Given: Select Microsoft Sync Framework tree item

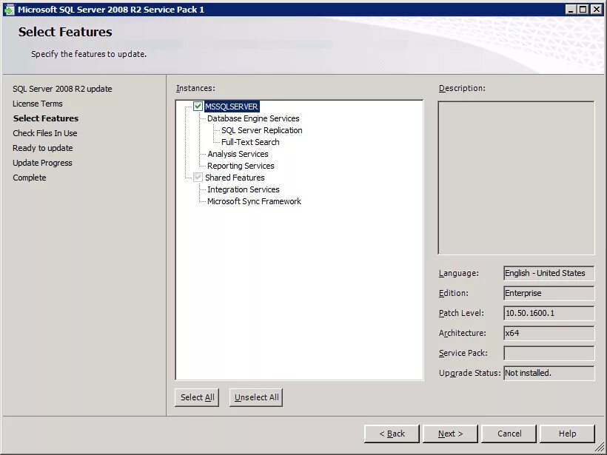Looking at the screenshot, I should pos(254,201).
